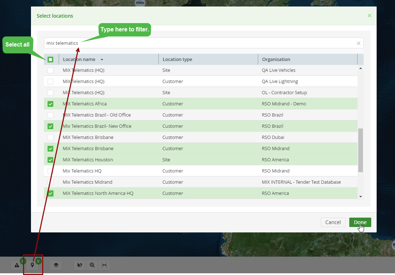Click 'OL - Contractor Setup' organisation cell
The height and width of the screenshot is (275, 395).
click(x=284, y=92)
